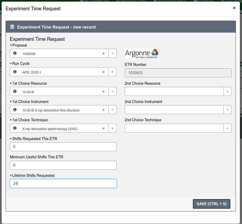The height and width of the screenshot is (224, 242).
Task: Open the Run Cycle dropdown list
Action: point(113,72)
